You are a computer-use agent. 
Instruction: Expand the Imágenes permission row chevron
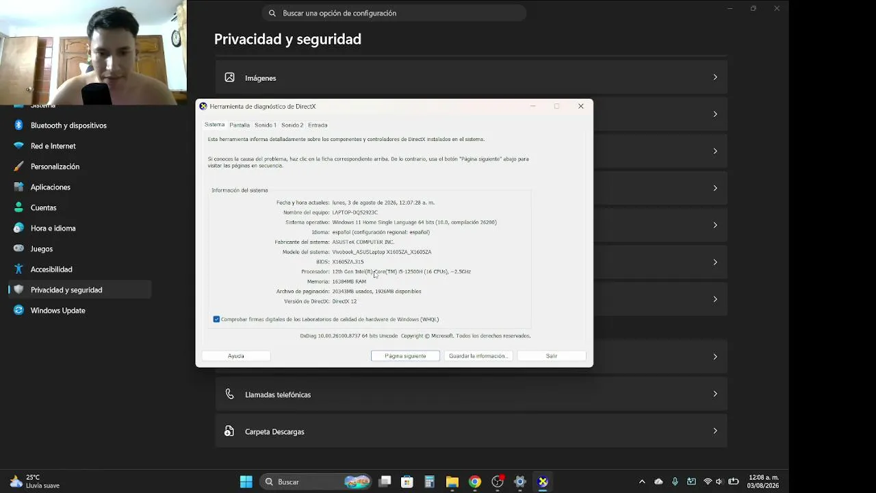pyautogui.click(x=715, y=77)
